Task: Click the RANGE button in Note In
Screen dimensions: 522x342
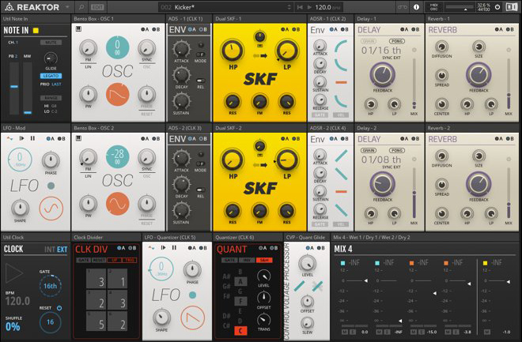Action: [x=51, y=98]
